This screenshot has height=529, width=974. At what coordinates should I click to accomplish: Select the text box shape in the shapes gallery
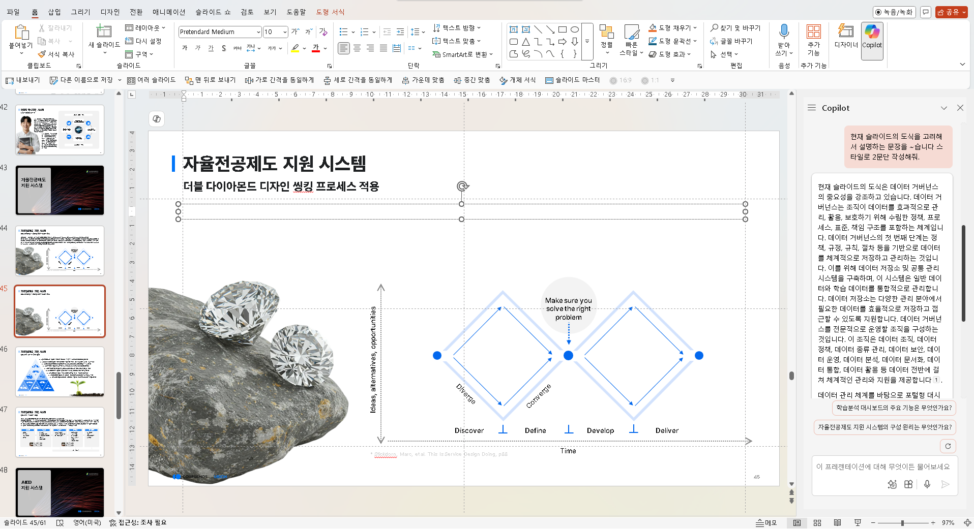tap(514, 29)
